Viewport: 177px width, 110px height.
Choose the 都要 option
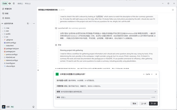pyautogui.click(x=106, y=92)
